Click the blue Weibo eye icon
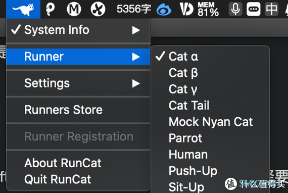288x193 pixels. (164, 10)
